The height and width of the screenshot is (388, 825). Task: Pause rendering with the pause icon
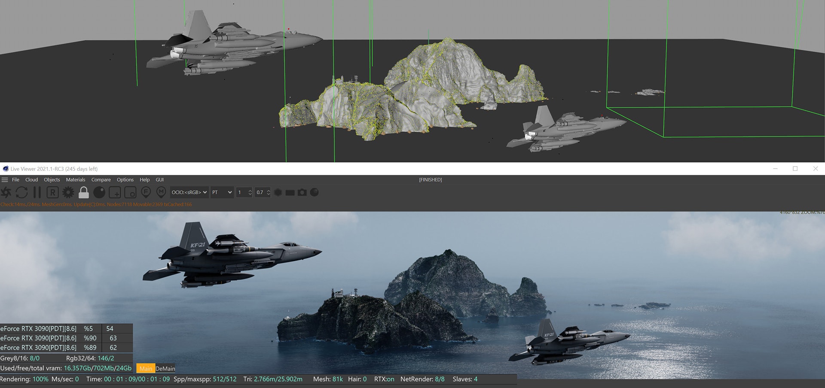pos(37,192)
